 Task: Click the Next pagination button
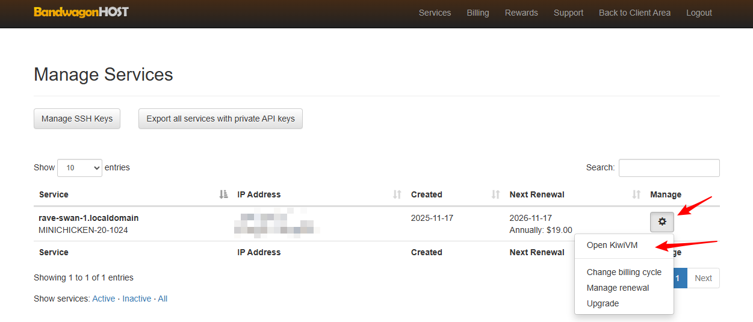point(703,278)
